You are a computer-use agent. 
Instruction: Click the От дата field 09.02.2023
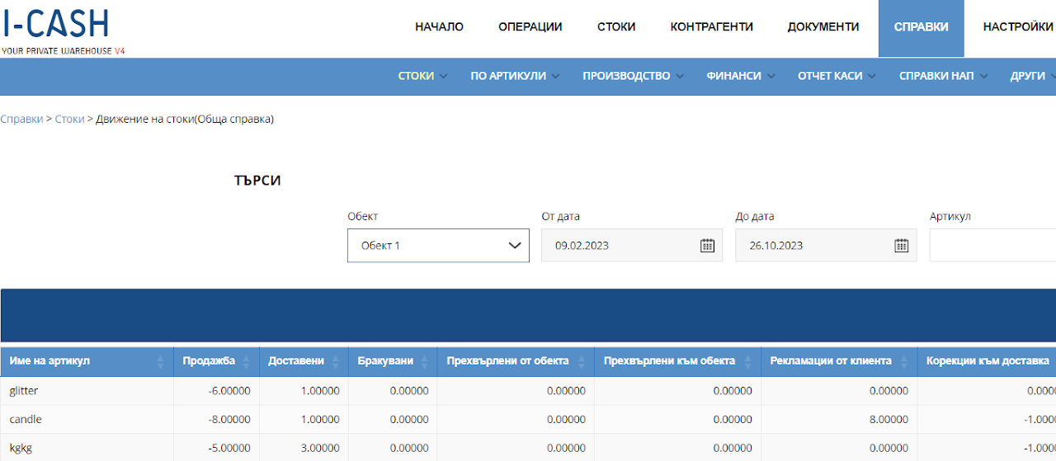(632, 246)
